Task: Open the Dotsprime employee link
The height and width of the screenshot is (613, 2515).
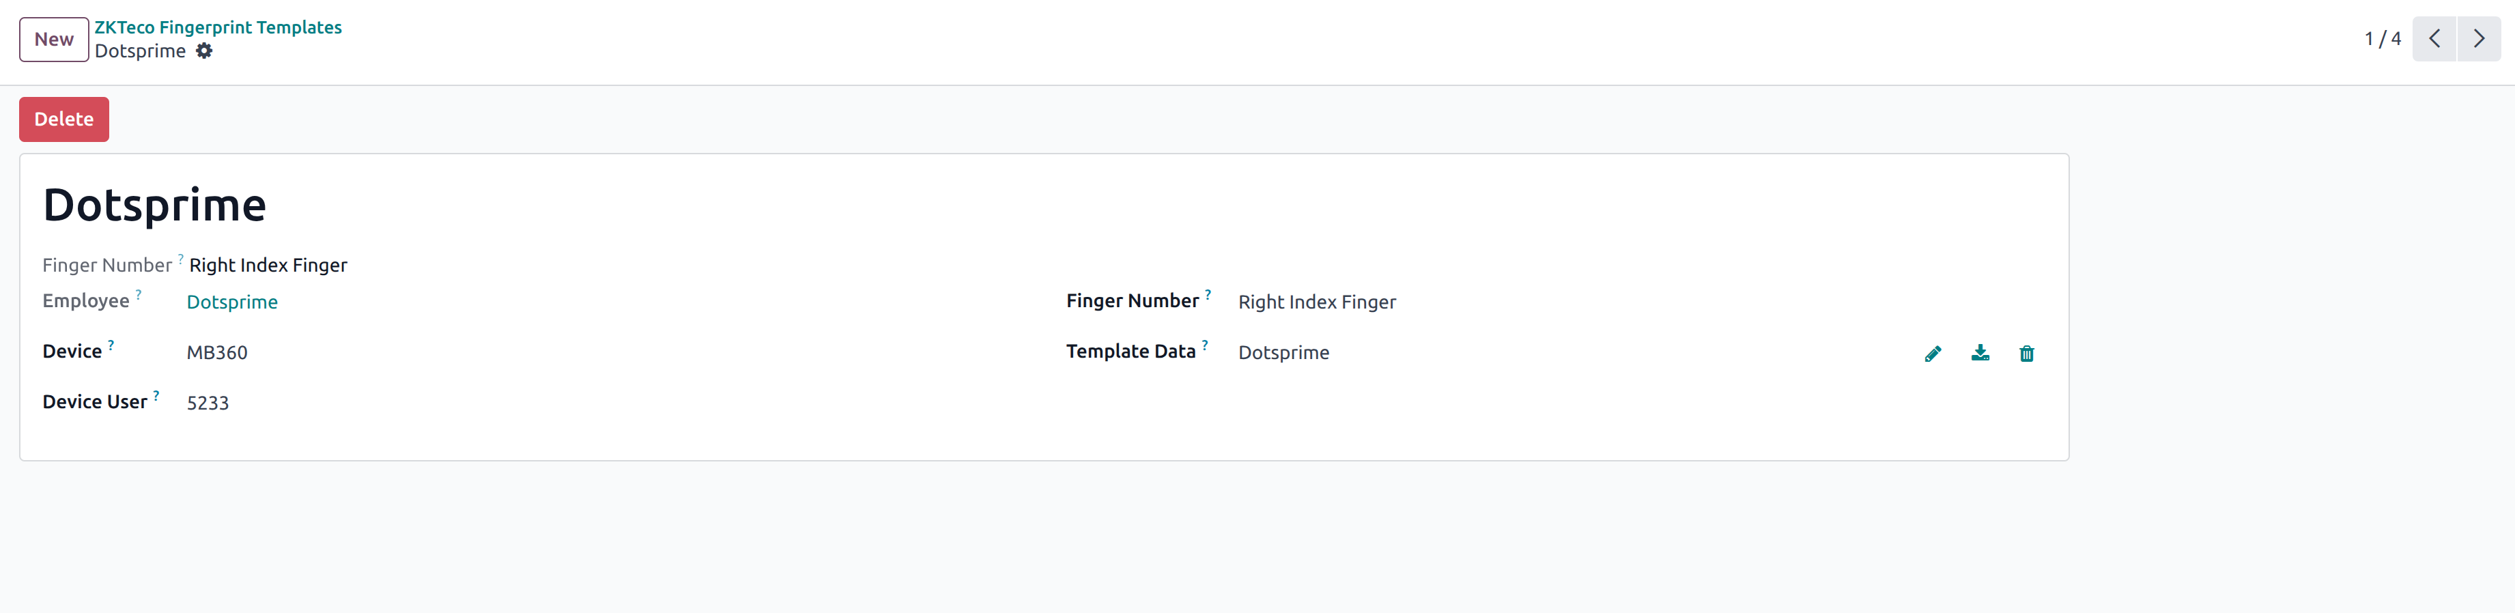Action: [232, 302]
